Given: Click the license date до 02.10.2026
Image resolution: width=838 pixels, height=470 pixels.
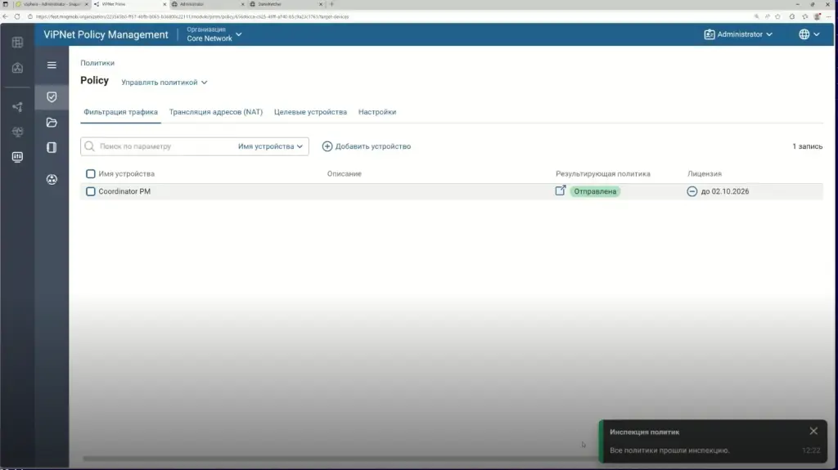Looking at the screenshot, I should (725, 191).
